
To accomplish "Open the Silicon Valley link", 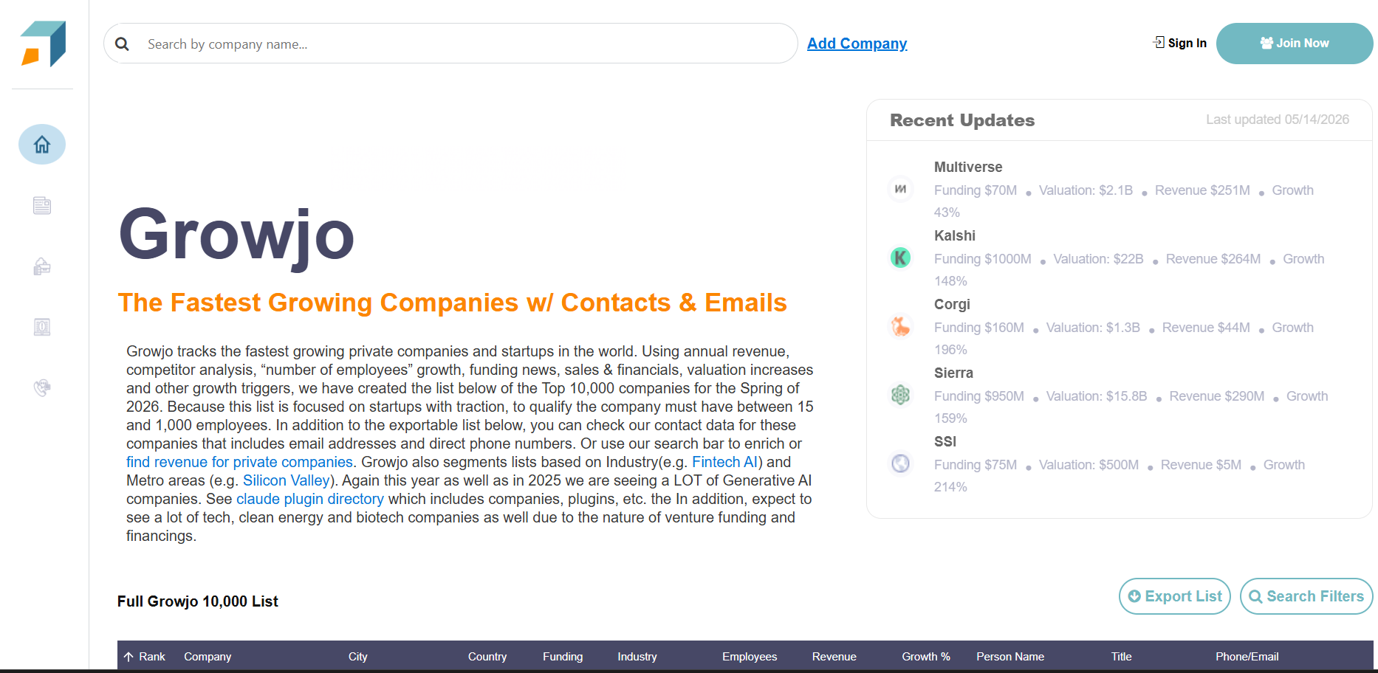I will click(x=286, y=480).
